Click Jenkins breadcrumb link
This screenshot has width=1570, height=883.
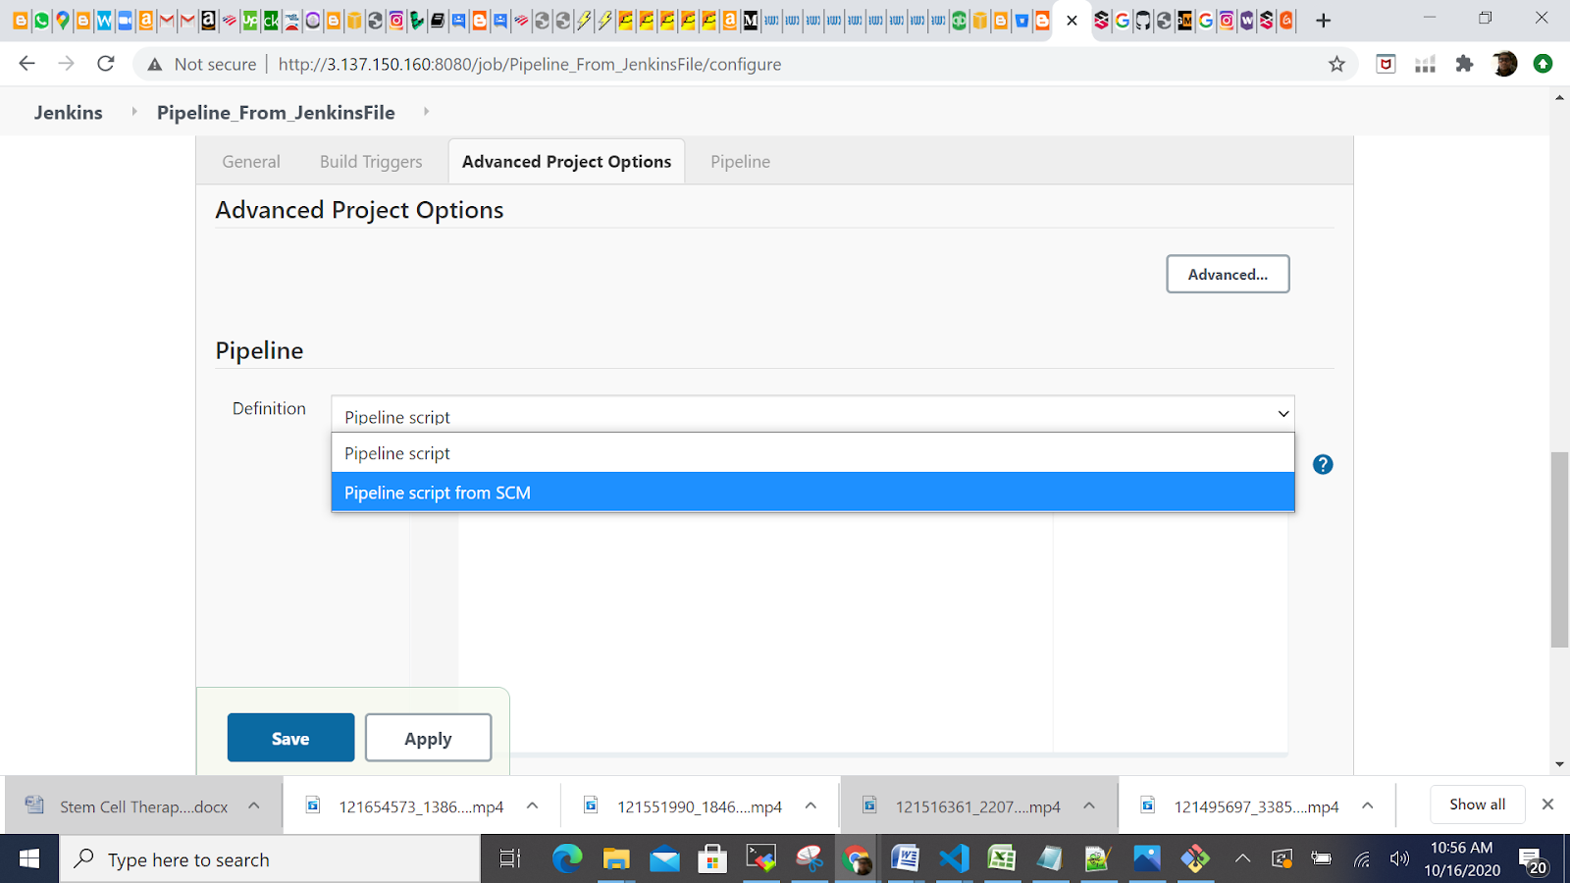pyautogui.click(x=68, y=112)
